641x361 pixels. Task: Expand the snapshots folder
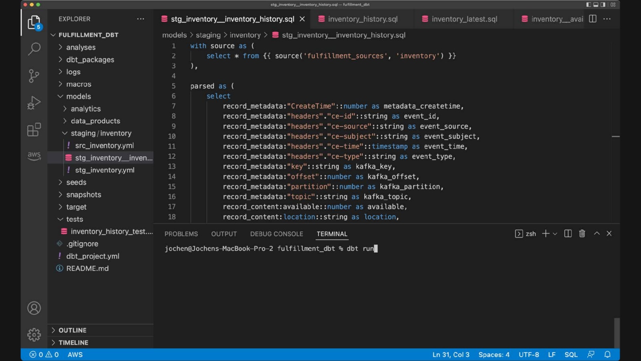pyautogui.click(x=100, y=195)
